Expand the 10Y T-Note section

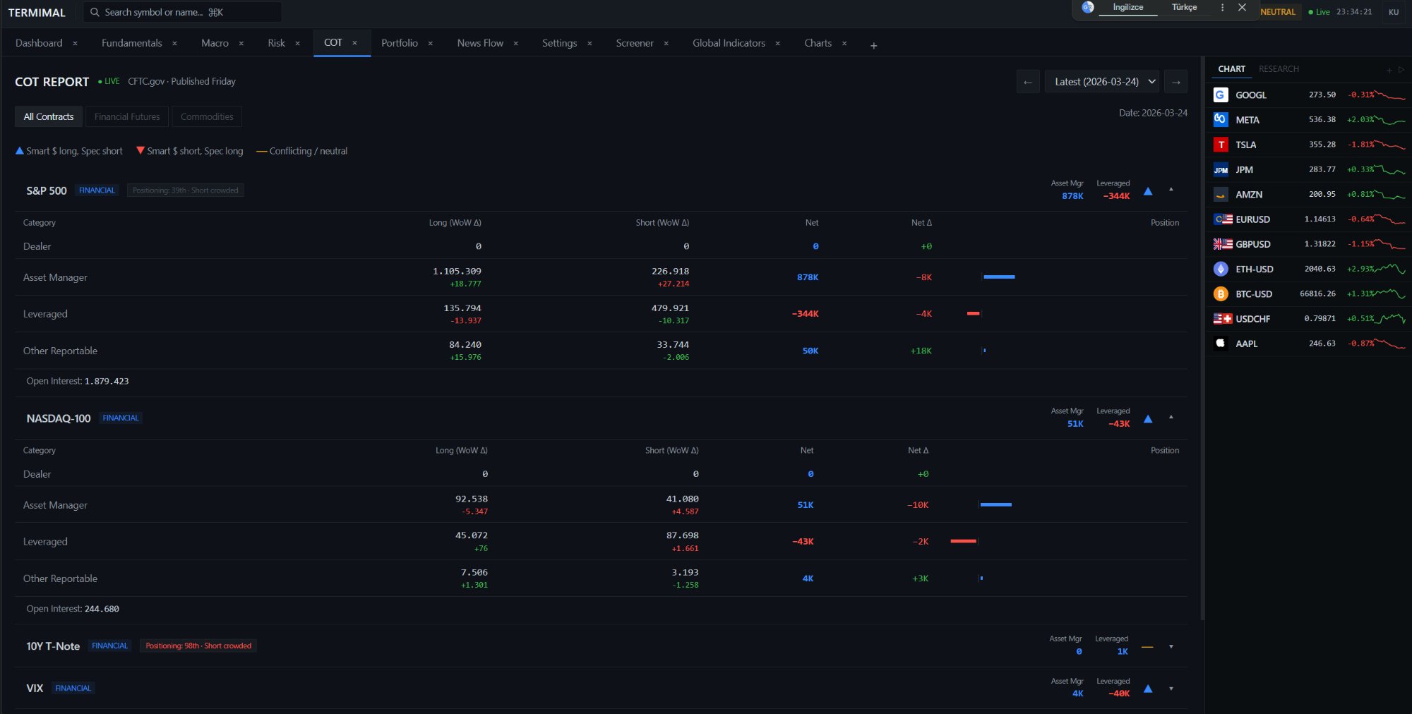point(1171,646)
